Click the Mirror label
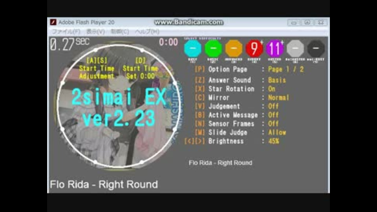Screen dimensions: 377x212 pos(219,98)
